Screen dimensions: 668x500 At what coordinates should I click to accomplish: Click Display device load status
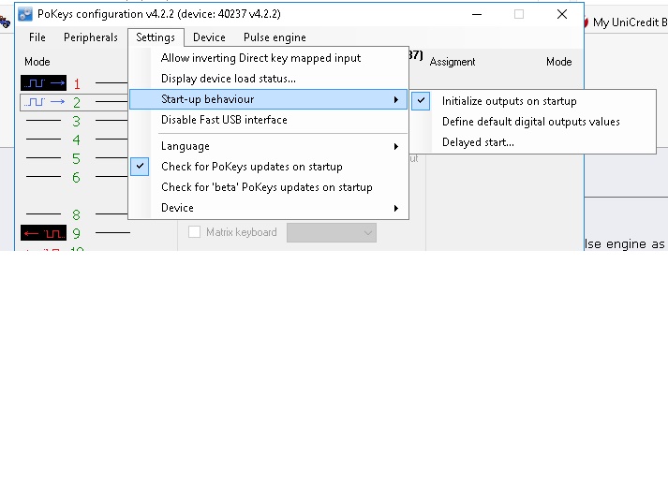pyautogui.click(x=228, y=79)
